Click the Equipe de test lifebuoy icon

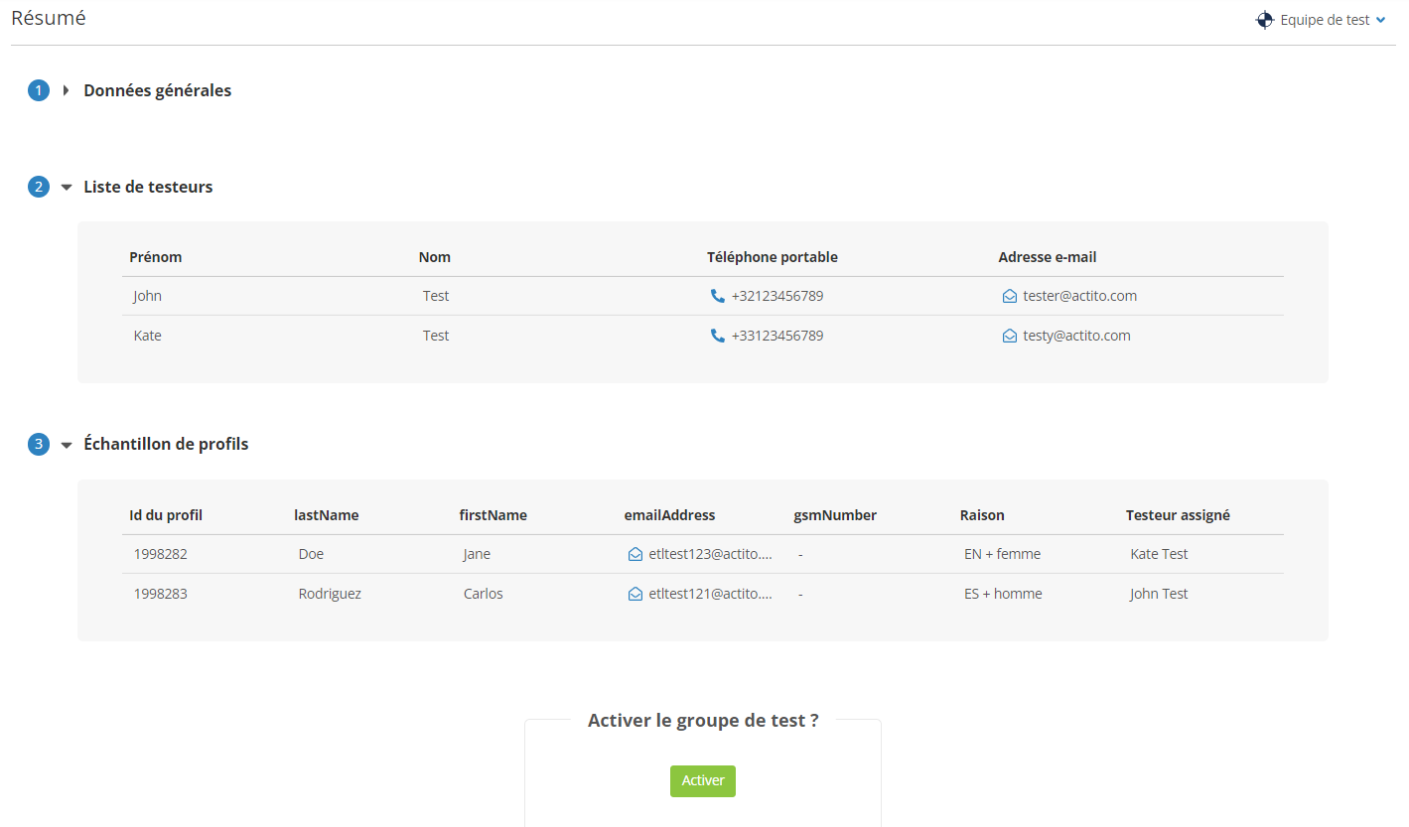(1265, 20)
